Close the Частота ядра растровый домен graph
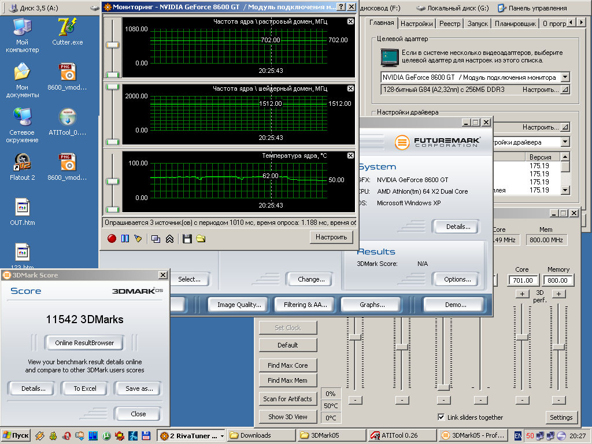The image size is (592, 444). point(351,21)
